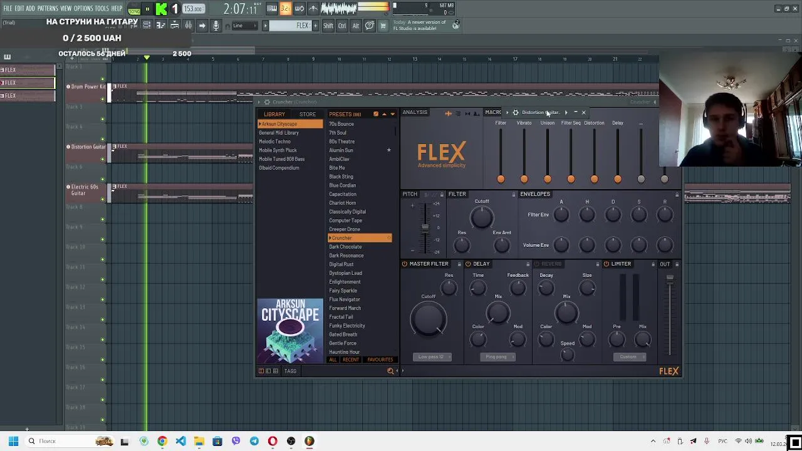The image size is (802, 451).
Task: Pause playback with the transport pause button
Action: coord(147,9)
